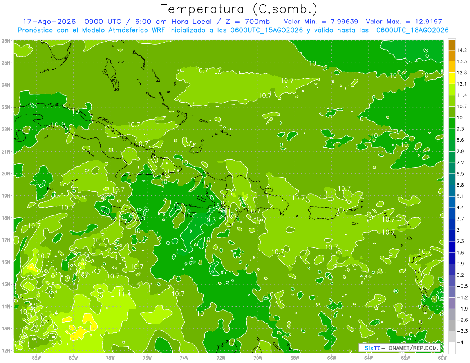Image resolution: width=470 pixels, height=363 pixels.
Task: Click the "Valor Min. = 7.99639" value
Action: (321, 22)
